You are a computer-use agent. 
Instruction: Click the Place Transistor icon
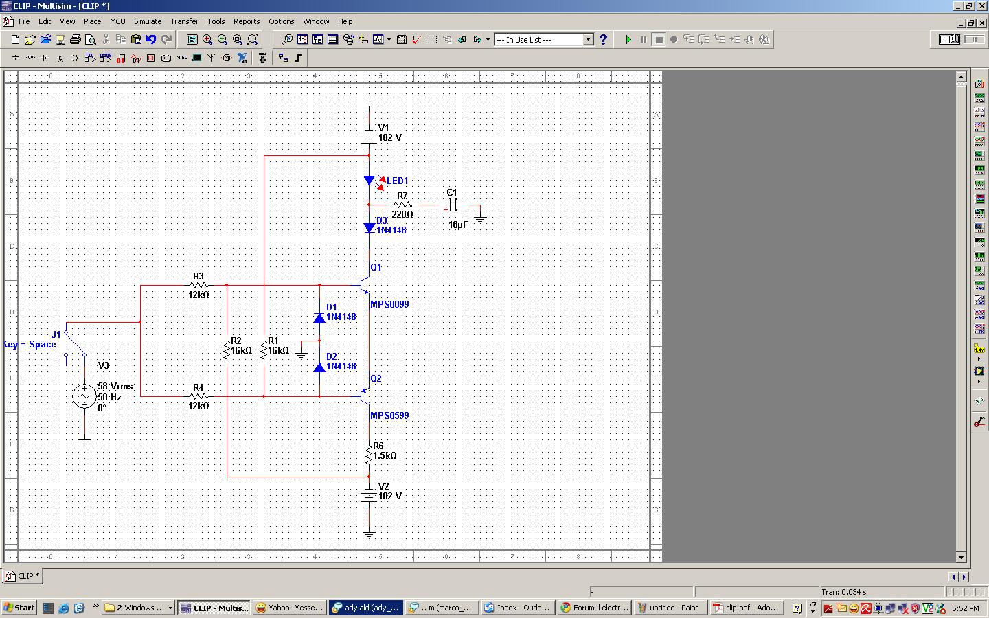point(60,58)
